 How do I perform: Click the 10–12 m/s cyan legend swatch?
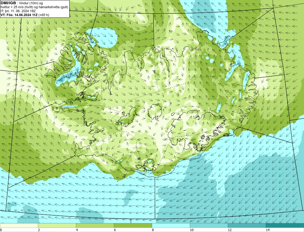(x=209, y=225)
